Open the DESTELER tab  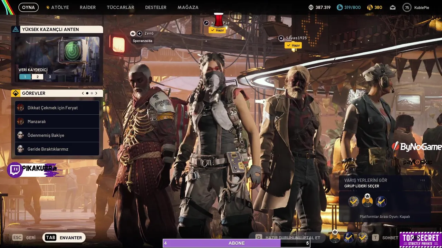(x=156, y=7)
